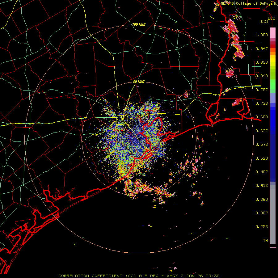
Task: Click the 0.360 scale value
Action: (262, 200)
